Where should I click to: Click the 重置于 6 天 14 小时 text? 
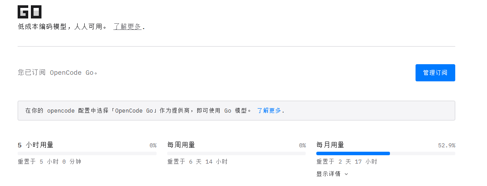tap(197, 161)
